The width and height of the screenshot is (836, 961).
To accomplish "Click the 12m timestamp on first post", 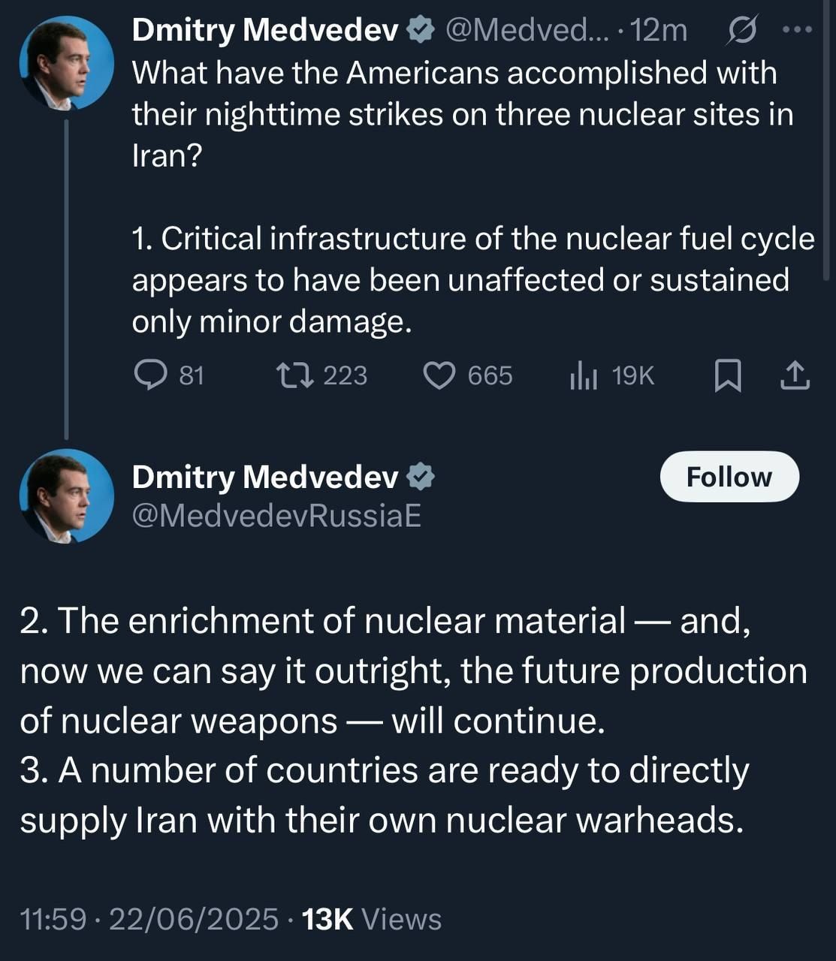I will tap(659, 30).
